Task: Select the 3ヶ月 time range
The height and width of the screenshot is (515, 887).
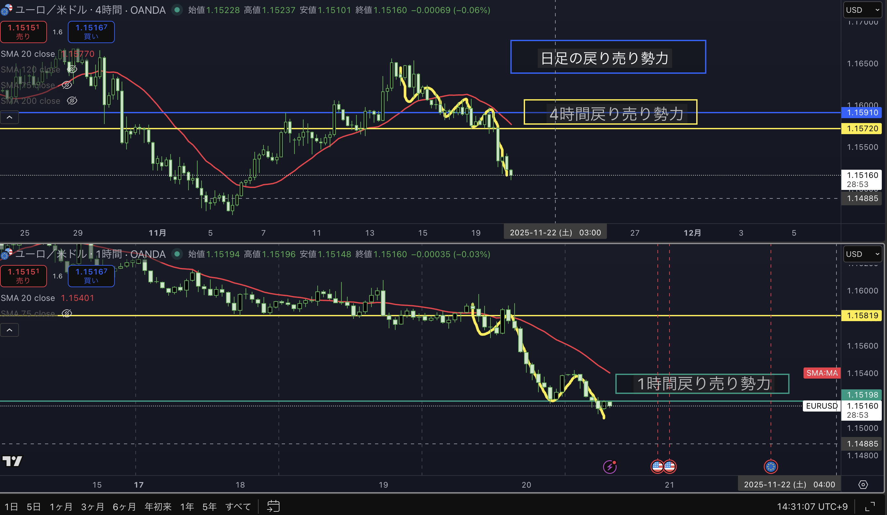Action: click(93, 507)
